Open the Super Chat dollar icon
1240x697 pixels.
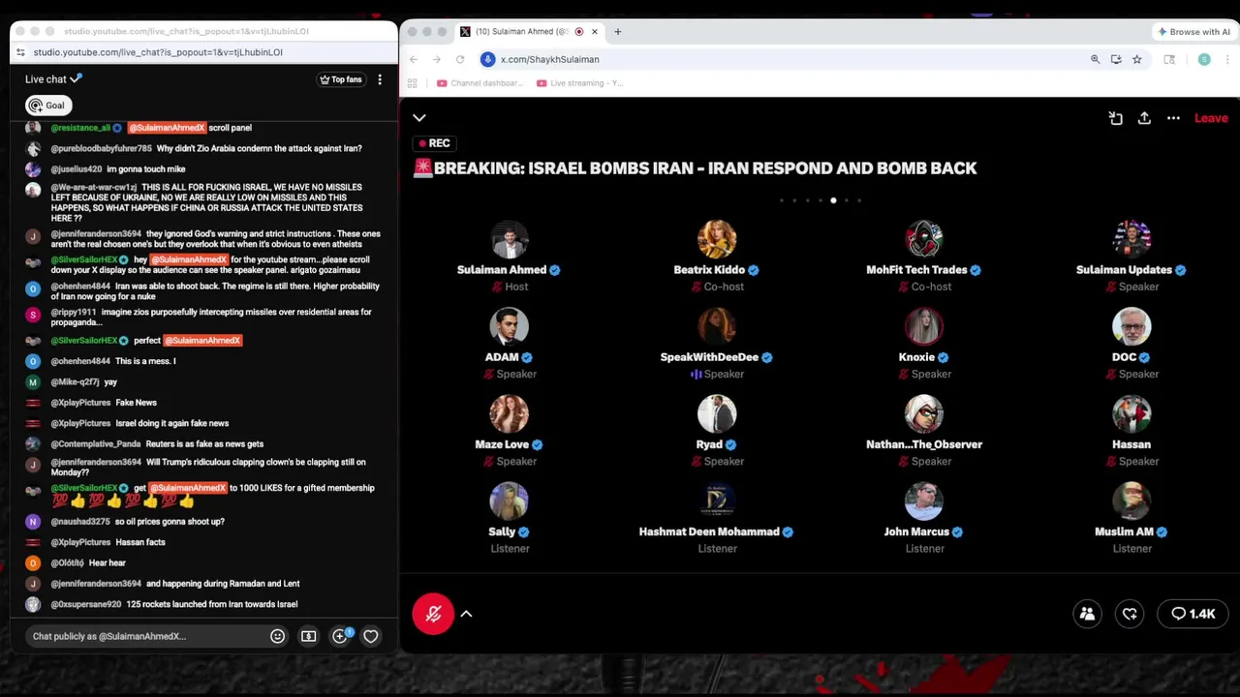pyautogui.click(x=309, y=636)
